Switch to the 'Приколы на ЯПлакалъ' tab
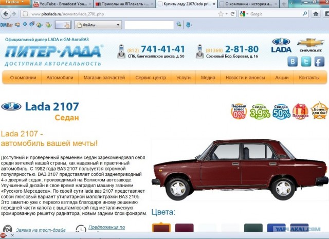 tap(124, 4)
